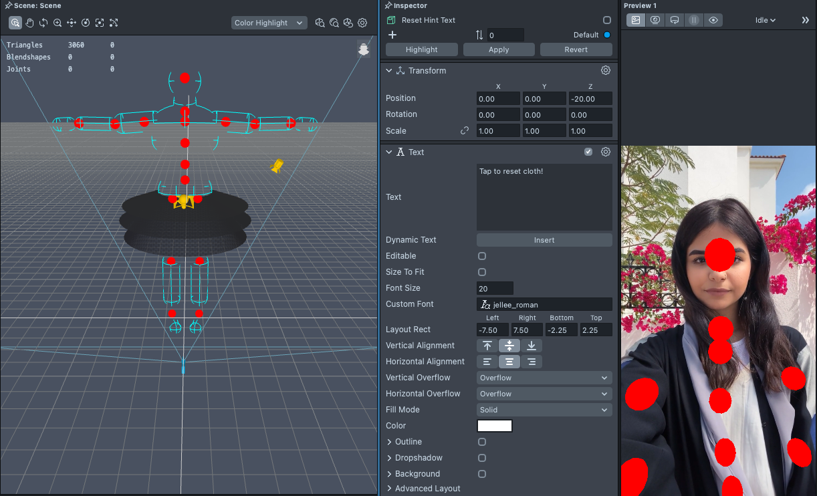
Task: Click the Scene panel settings gear icon
Action: point(362,23)
